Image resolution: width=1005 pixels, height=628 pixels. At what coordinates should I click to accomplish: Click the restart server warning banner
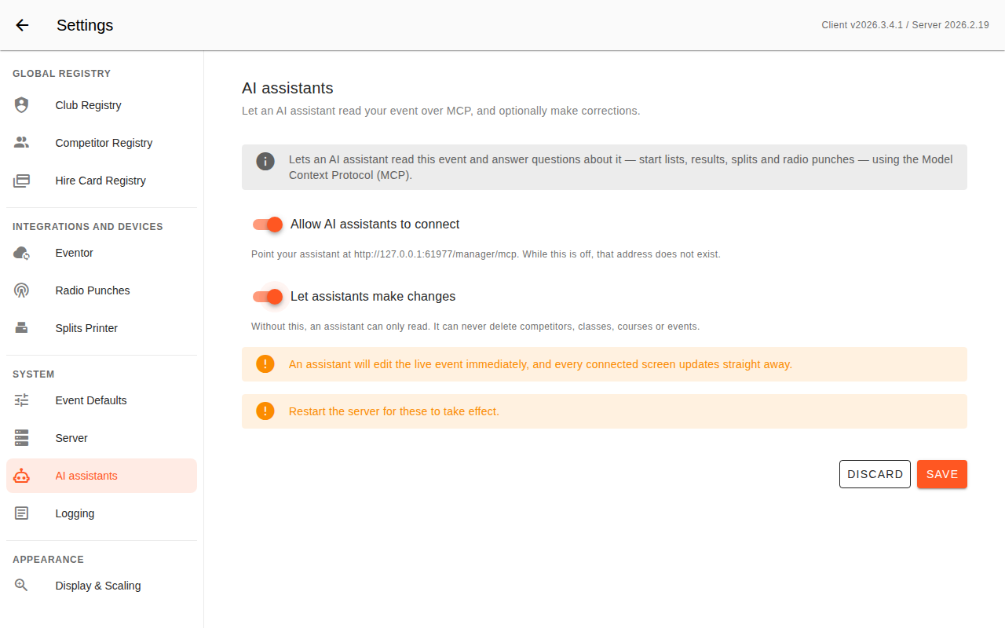(605, 411)
